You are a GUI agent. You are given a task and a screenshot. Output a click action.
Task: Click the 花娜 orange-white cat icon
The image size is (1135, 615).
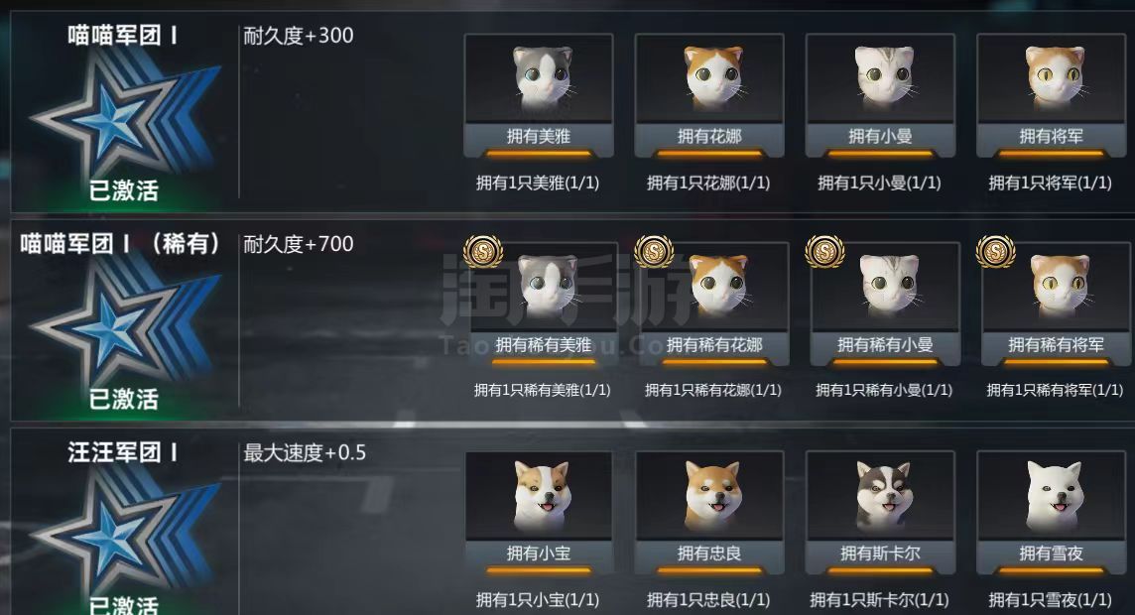point(713,78)
